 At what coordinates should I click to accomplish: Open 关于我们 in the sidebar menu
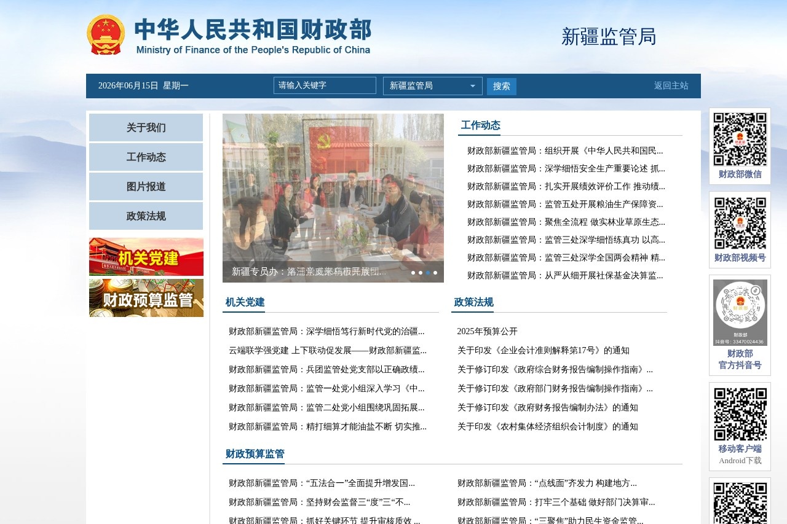(x=146, y=128)
